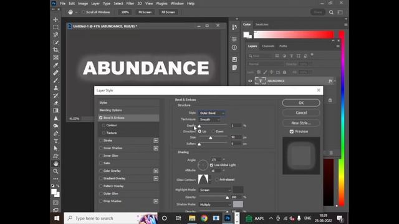Open the Technique dropdown showing Smooth

(x=209, y=119)
